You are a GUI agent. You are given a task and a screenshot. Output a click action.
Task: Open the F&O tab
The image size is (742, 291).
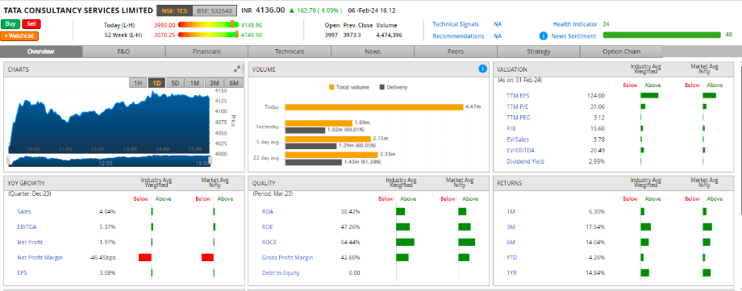(123, 52)
